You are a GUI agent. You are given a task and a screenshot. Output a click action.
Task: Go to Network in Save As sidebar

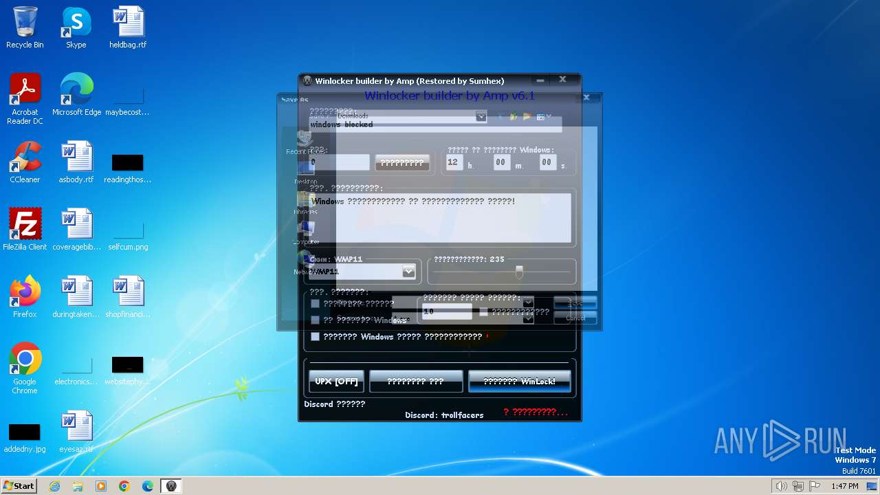pyautogui.click(x=305, y=263)
